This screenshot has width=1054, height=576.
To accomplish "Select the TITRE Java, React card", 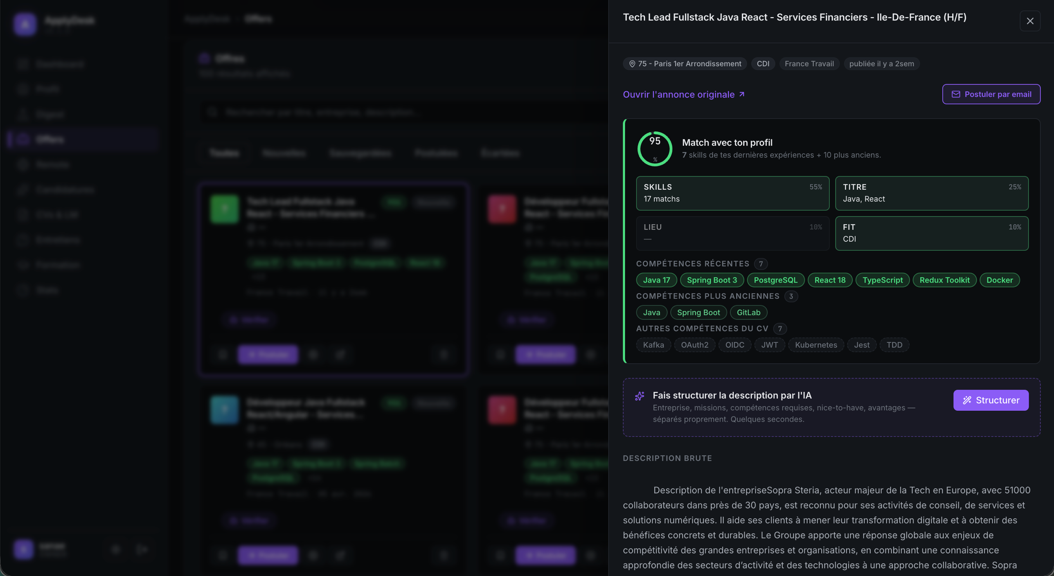I will [x=932, y=193].
